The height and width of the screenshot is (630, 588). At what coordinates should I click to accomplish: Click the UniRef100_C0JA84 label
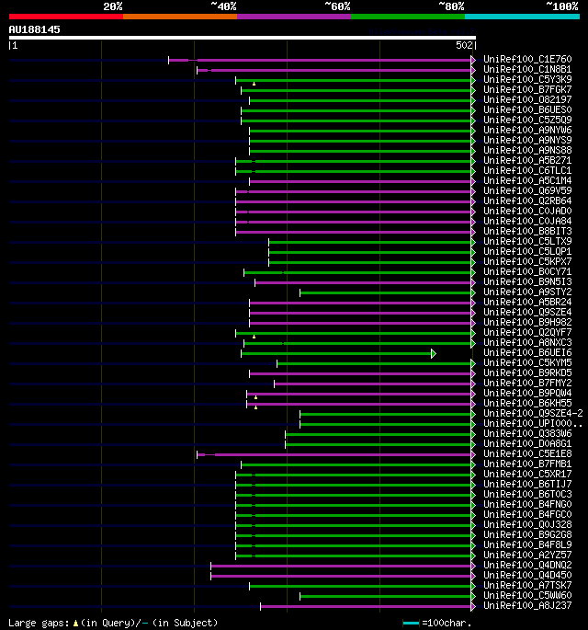[x=527, y=221]
